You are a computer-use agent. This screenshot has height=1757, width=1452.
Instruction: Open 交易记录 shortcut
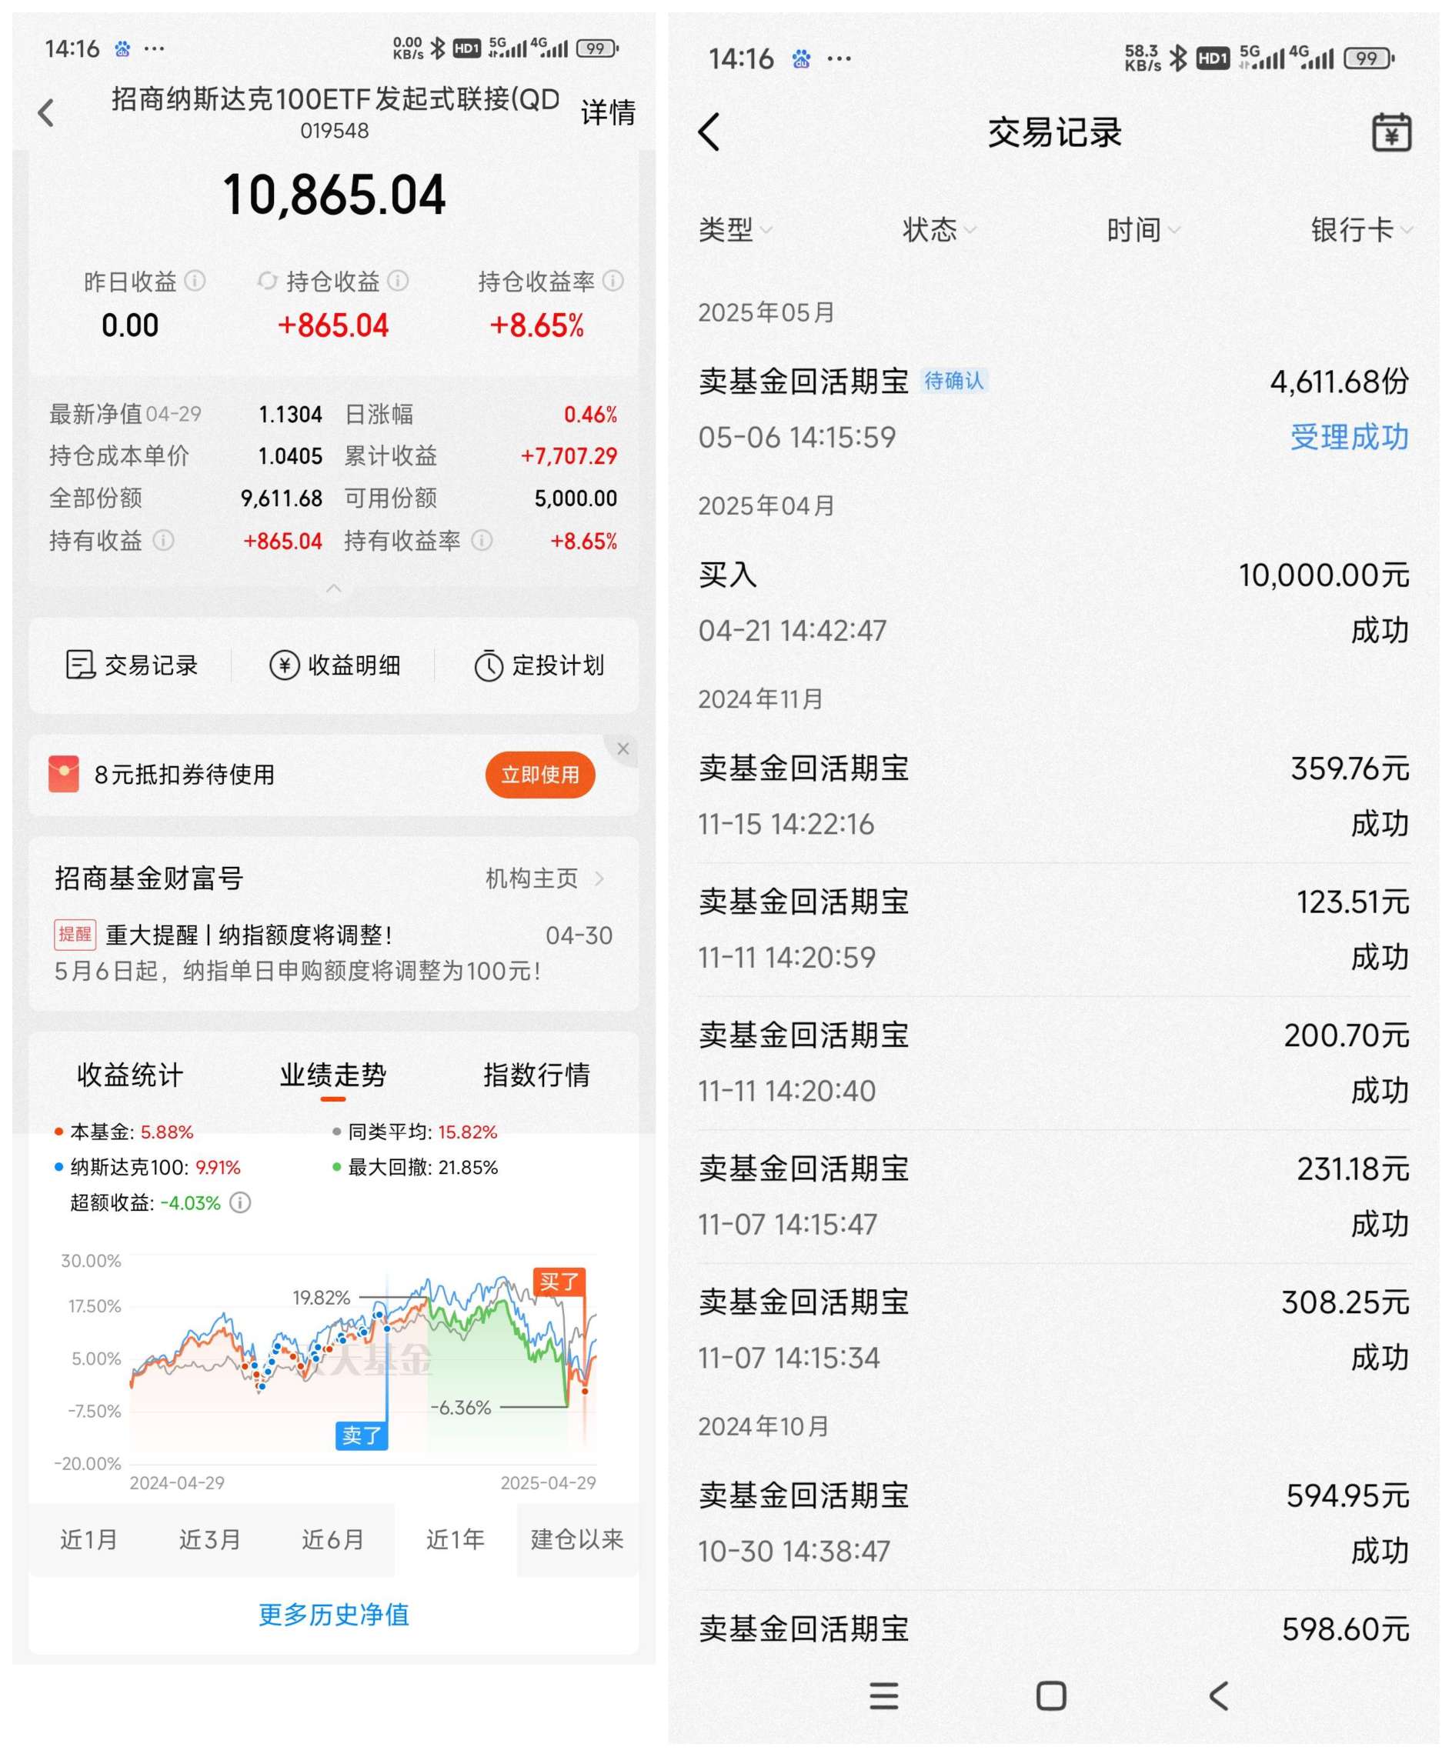(x=132, y=665)
